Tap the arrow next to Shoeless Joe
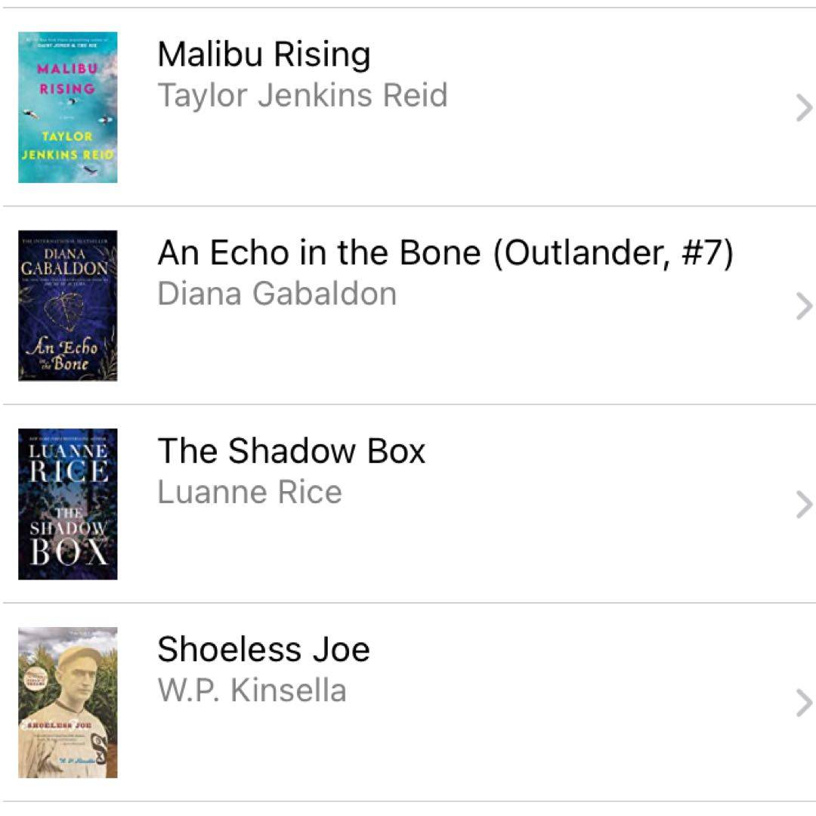 (803, 703)
